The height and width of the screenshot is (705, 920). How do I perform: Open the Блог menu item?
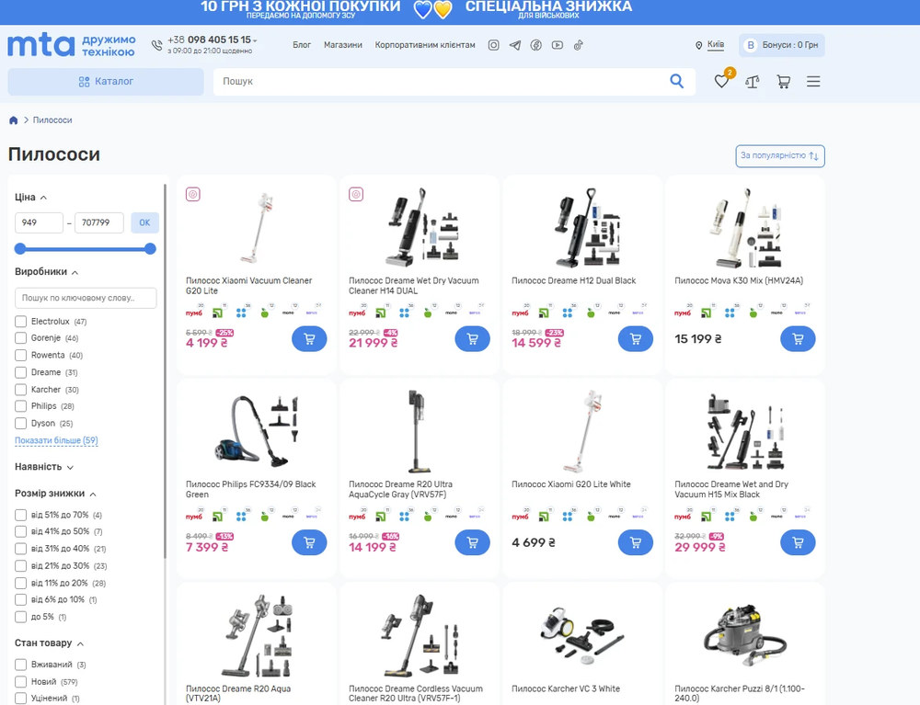(302, 45)
